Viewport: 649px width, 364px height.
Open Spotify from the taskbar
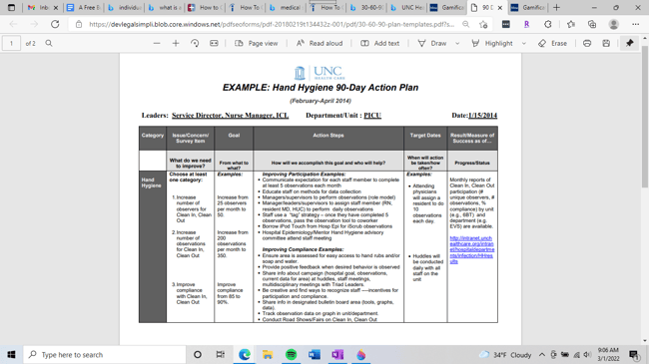coord(291,354)
